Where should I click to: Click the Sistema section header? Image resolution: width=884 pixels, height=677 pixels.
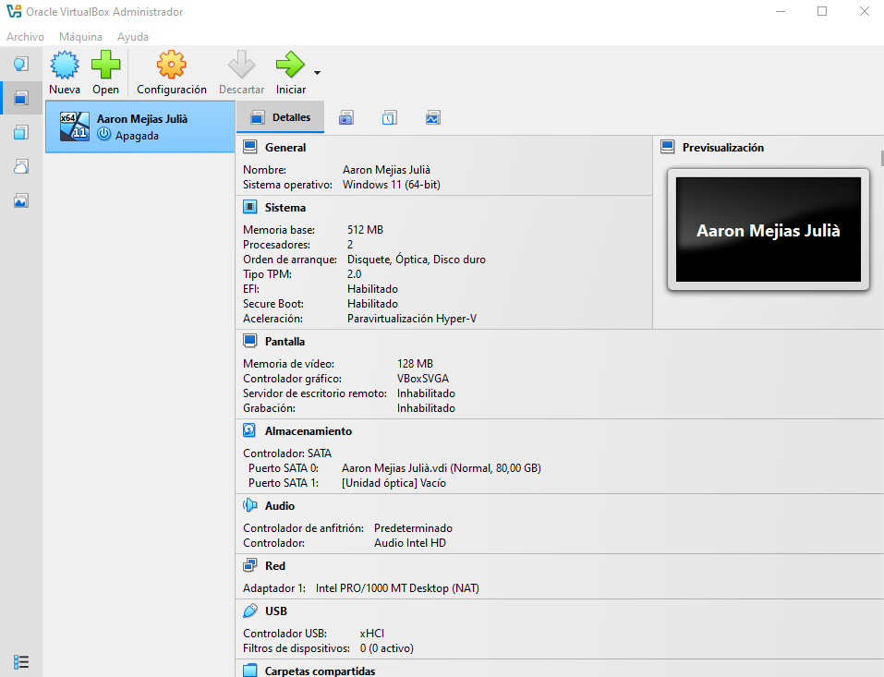285,208
